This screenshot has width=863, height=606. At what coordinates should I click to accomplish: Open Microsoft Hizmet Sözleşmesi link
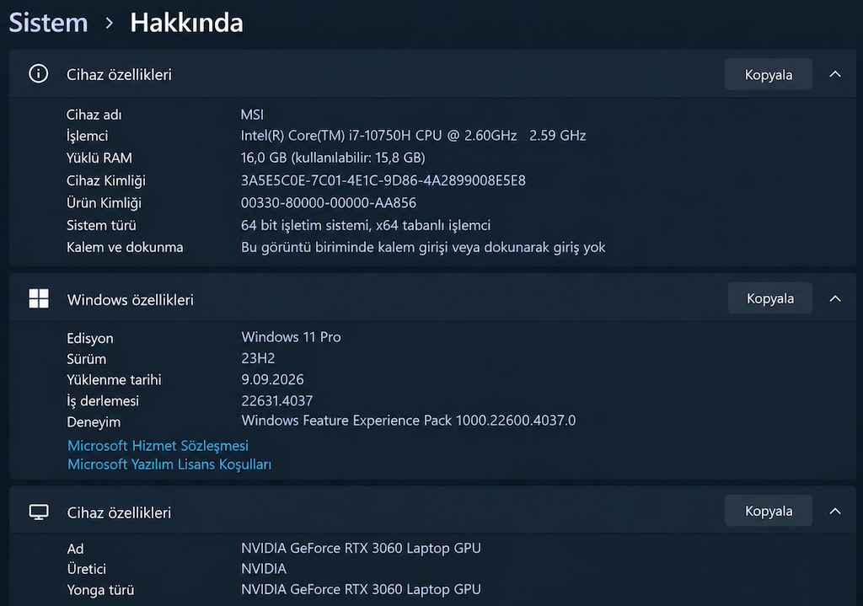click(158, 445)
